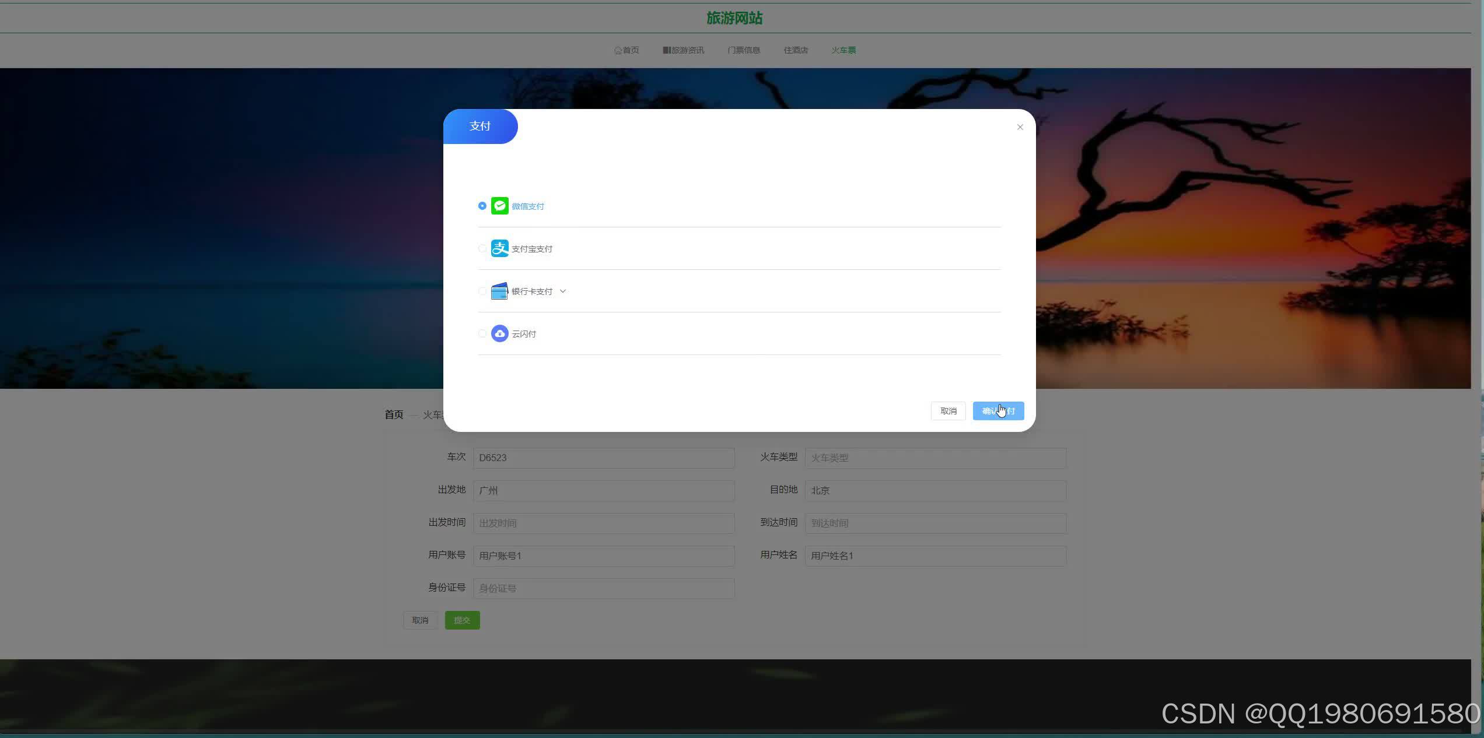
Task: Select the 云闪付 radio button
Action: 482,333
